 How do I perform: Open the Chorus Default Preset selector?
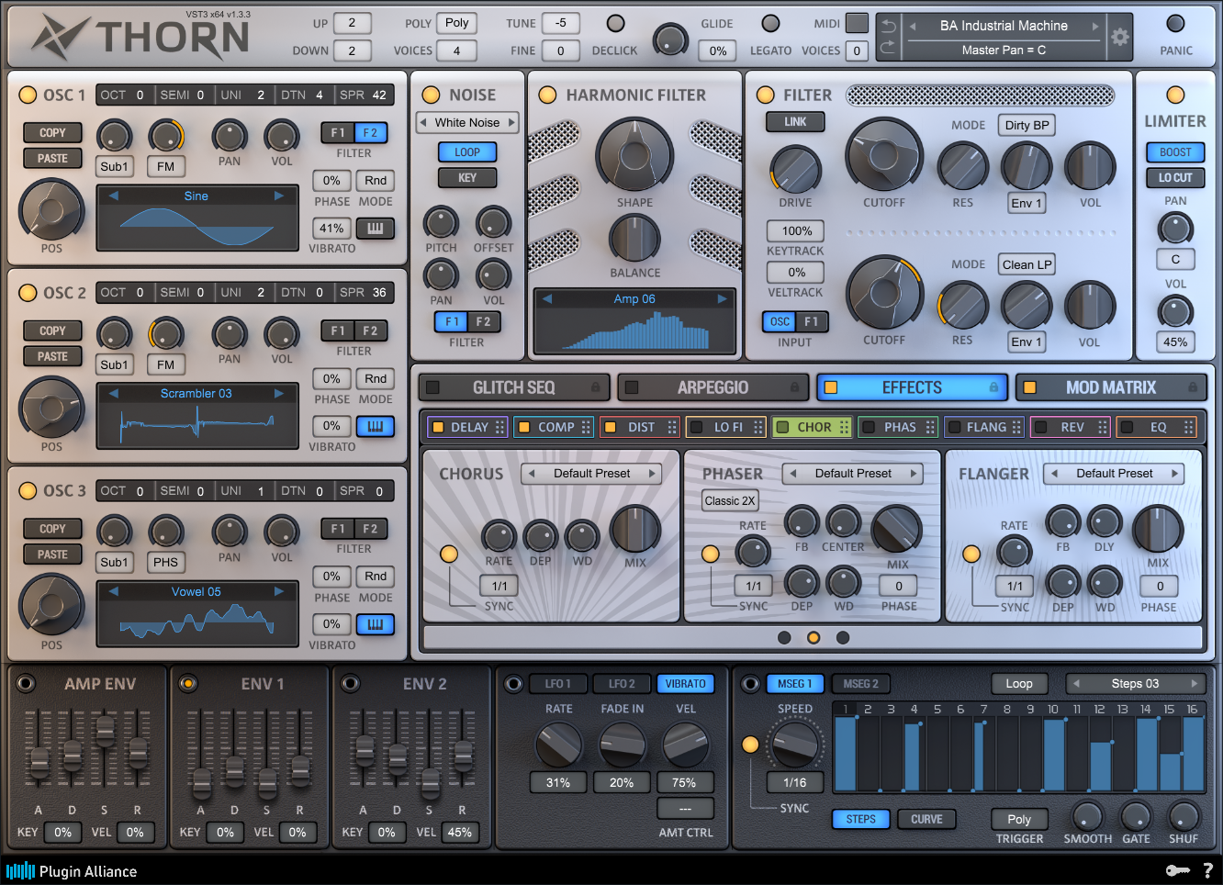coord(591,474)
